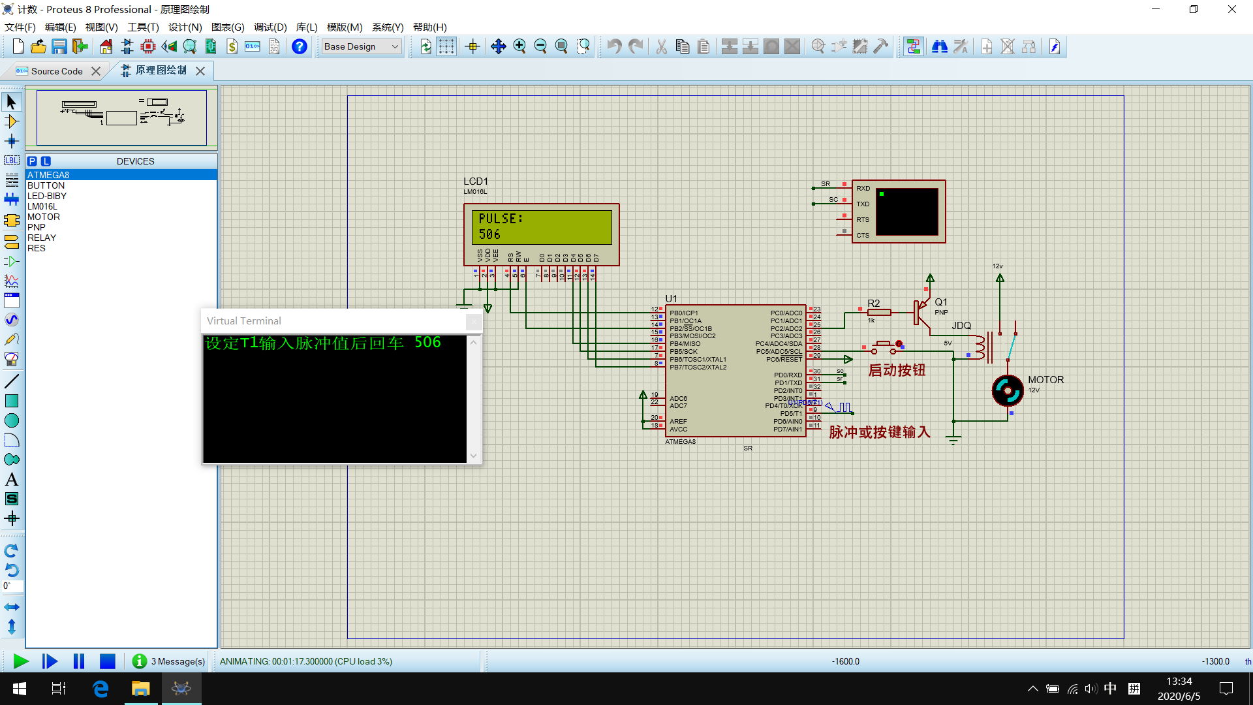Viewport: 1253px width, 705px height.
Task: Close the Source Code tab
Action: pos(96,71)
